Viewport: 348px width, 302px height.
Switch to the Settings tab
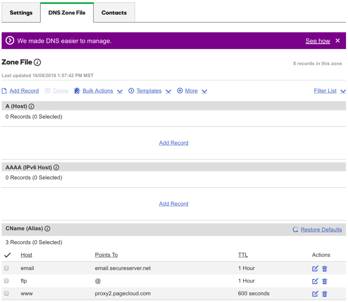click(21, 12)
